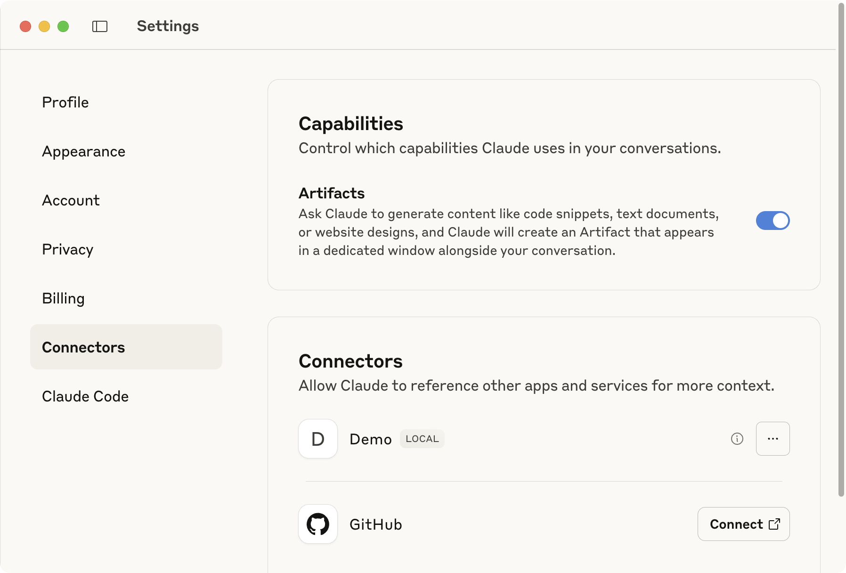This screenshot has width=846, height=573.
Task: Select Account in the sidebar
Action: 71,200
